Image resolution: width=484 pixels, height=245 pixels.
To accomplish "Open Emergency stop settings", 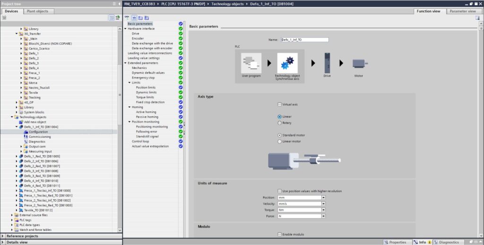I will coord(143,78).
